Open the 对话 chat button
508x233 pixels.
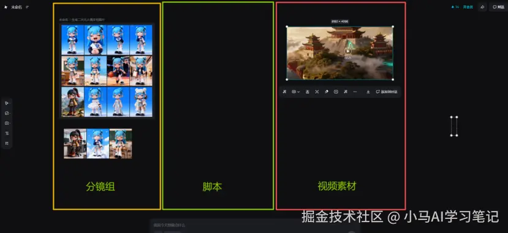(499, 7)
